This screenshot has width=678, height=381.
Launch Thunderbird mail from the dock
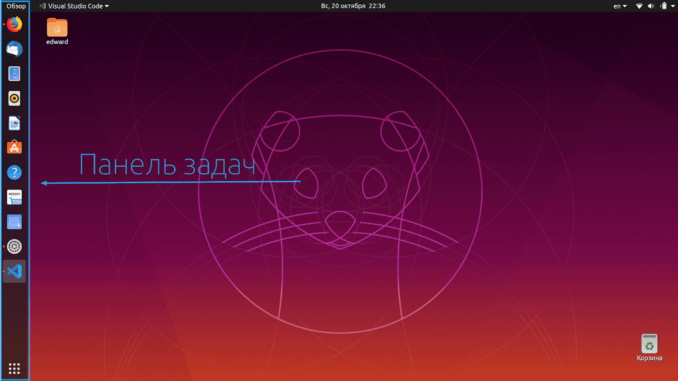pos(15,49)
